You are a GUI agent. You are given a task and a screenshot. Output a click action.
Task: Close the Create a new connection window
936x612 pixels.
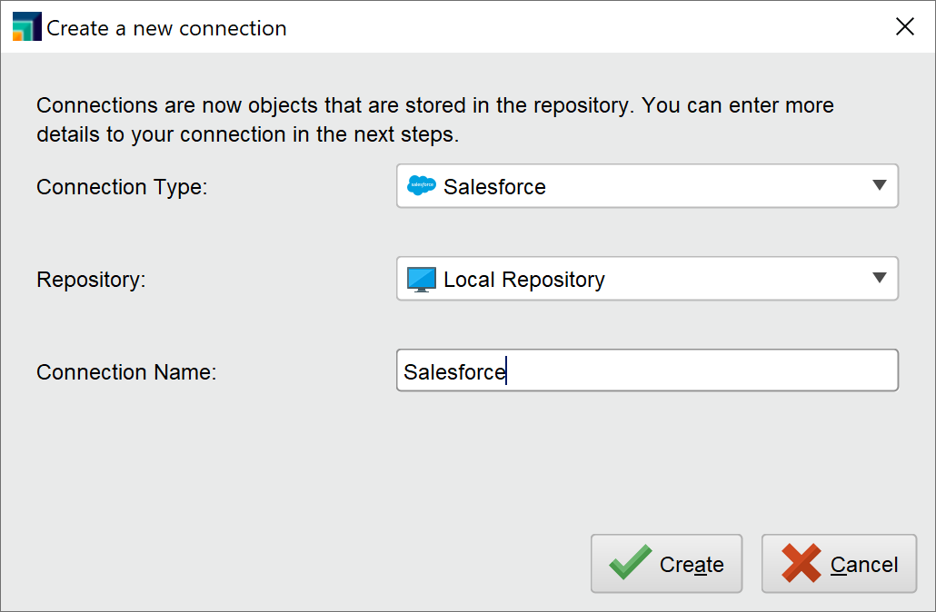[x=905, y=26]
